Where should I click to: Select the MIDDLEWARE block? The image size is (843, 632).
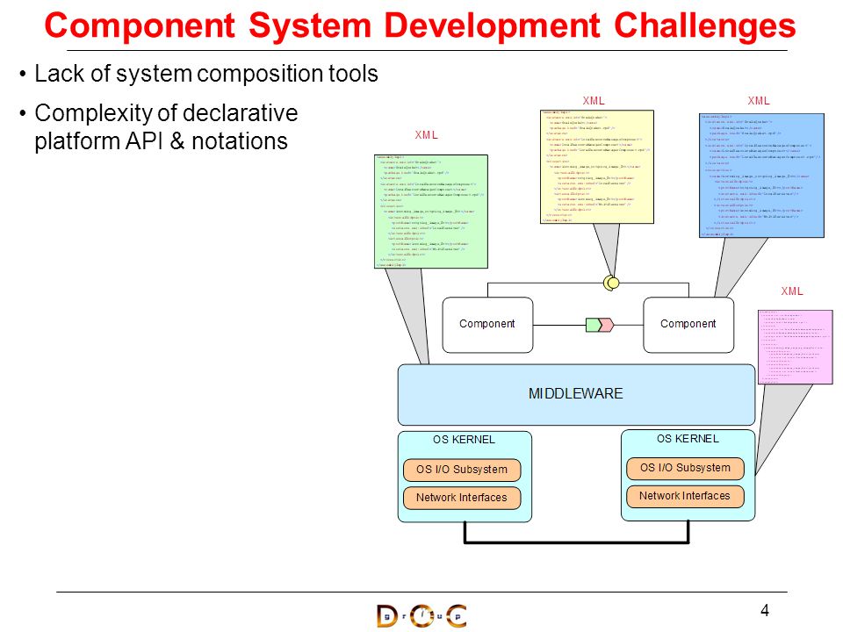point(576,394)
